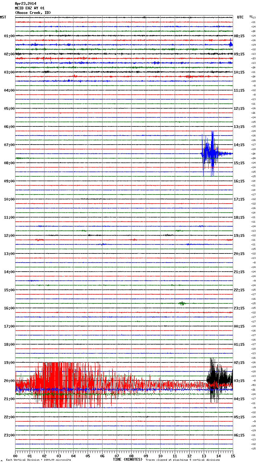
Task: Select the 03:00 MST row label
Action: point(9,72)
